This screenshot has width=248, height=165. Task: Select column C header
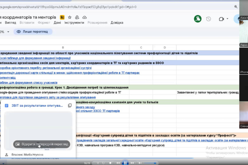click(141, 48)
